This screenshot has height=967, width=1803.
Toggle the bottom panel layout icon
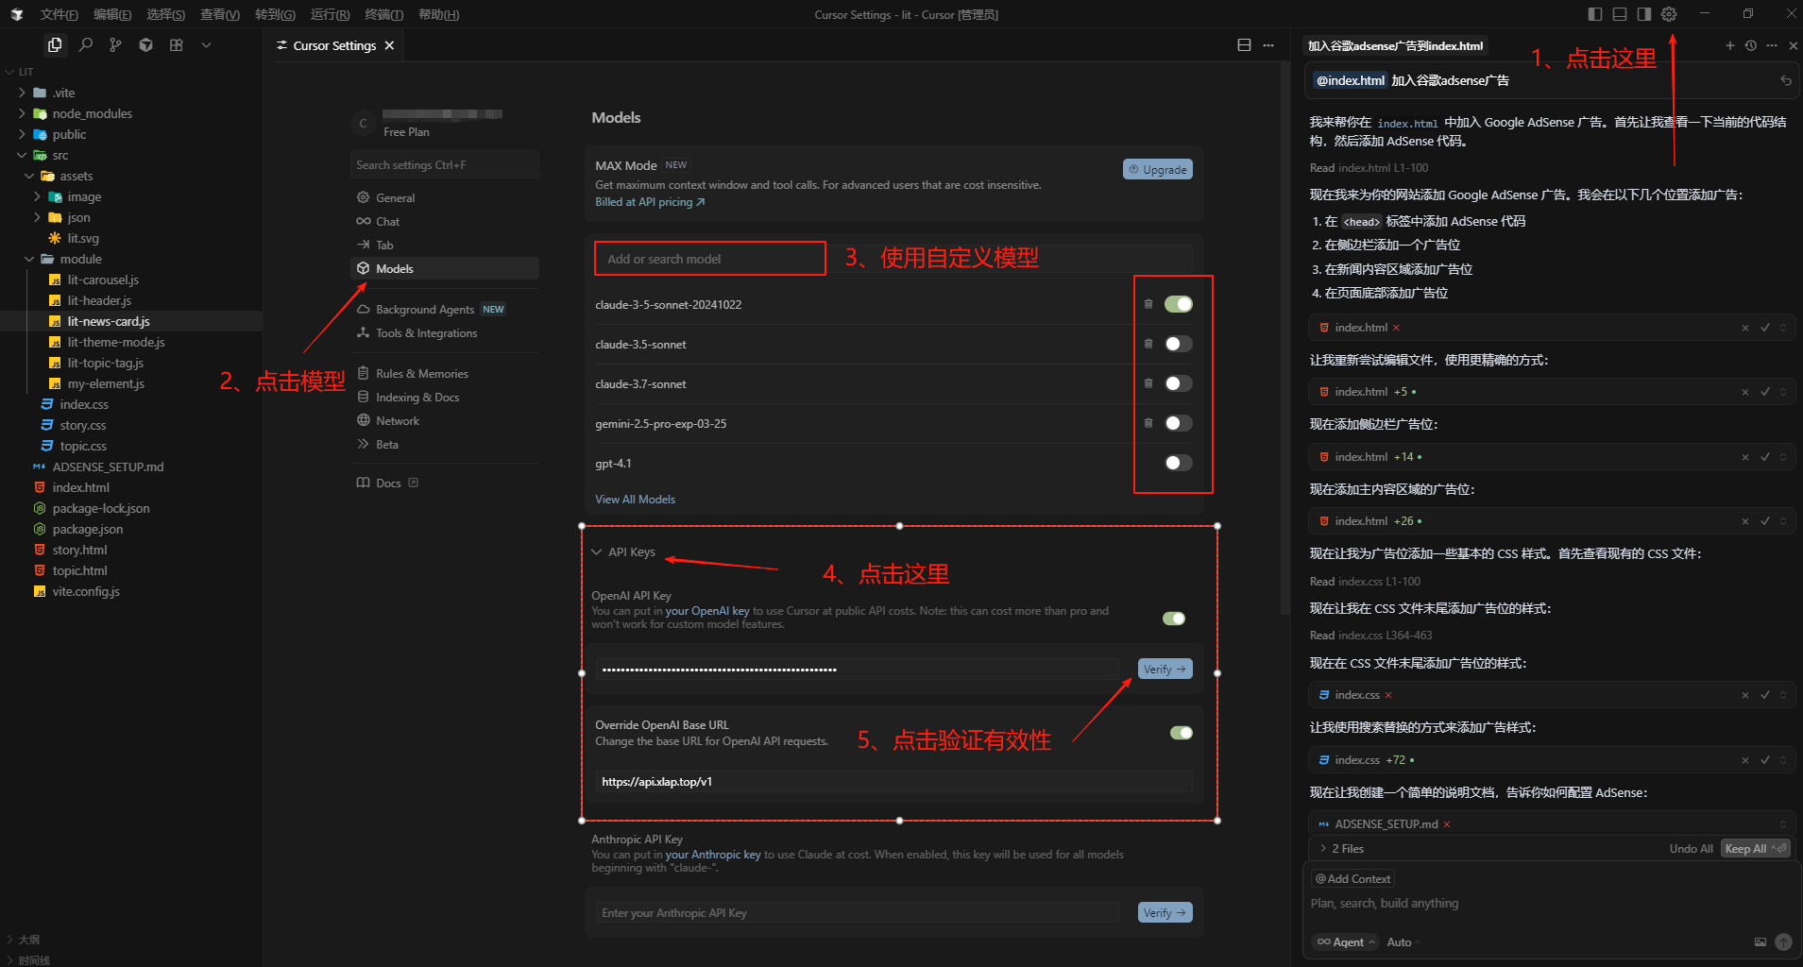1620,14
